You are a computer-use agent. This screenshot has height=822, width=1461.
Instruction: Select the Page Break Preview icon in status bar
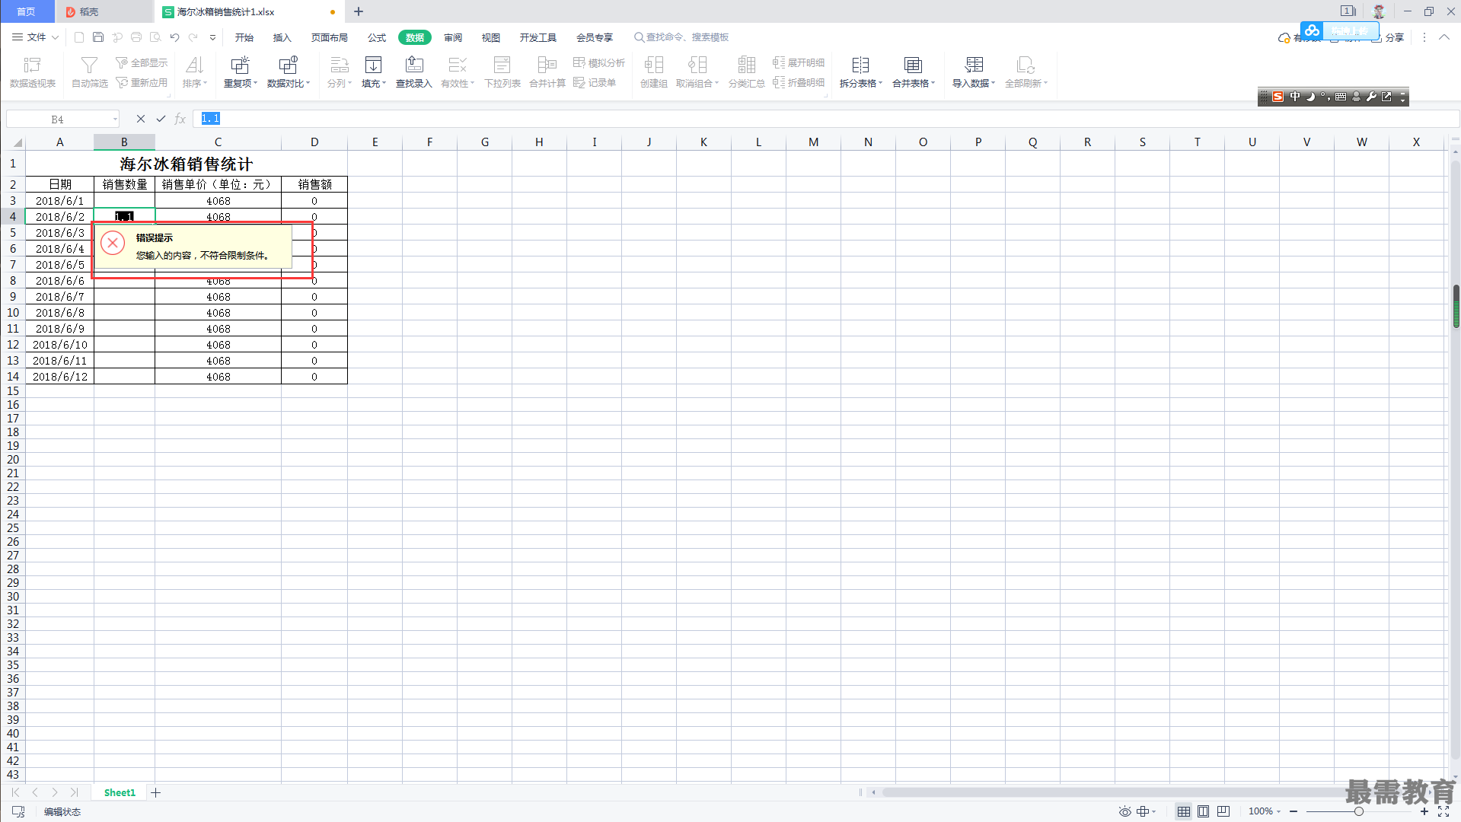pos(1223,811)
